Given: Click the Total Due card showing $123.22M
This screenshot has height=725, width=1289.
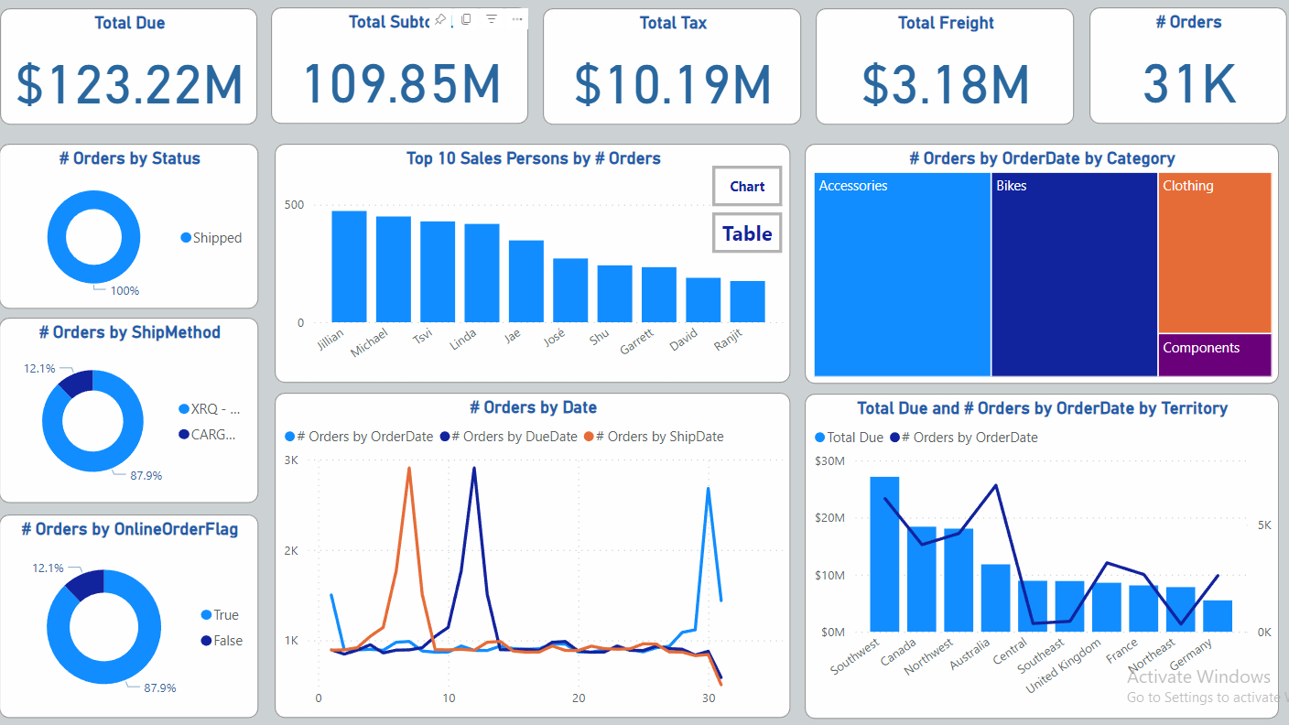Looking at the screenshot, I should 129,67.
